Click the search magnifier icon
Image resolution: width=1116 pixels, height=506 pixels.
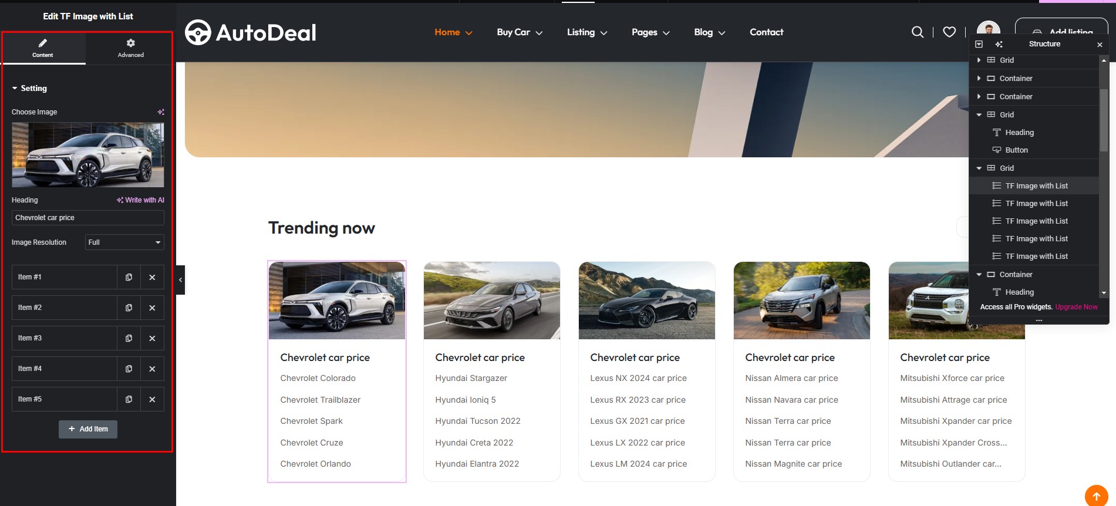[918, 32]
